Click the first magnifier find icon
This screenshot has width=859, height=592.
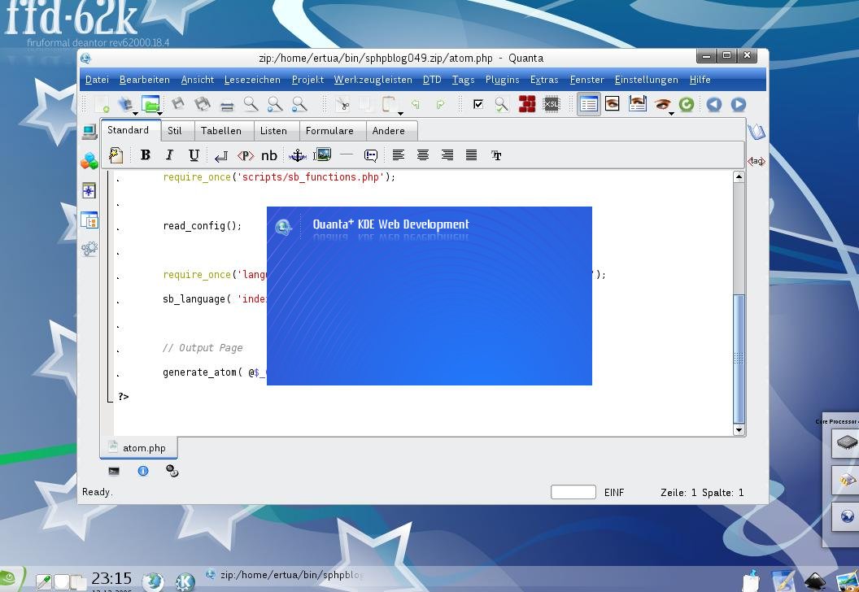point(251,104)
